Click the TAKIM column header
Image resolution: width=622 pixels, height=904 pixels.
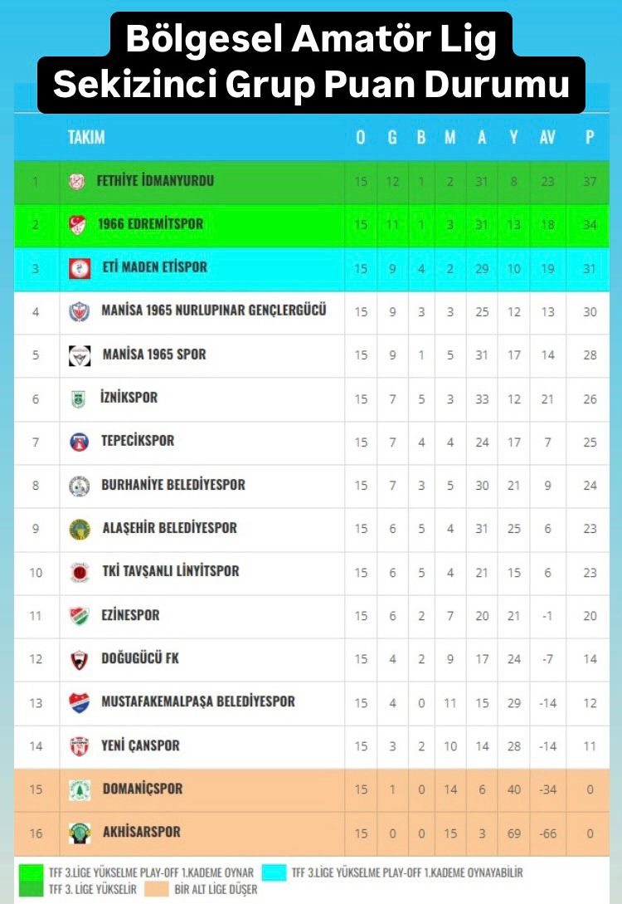[x=86, y=138]
